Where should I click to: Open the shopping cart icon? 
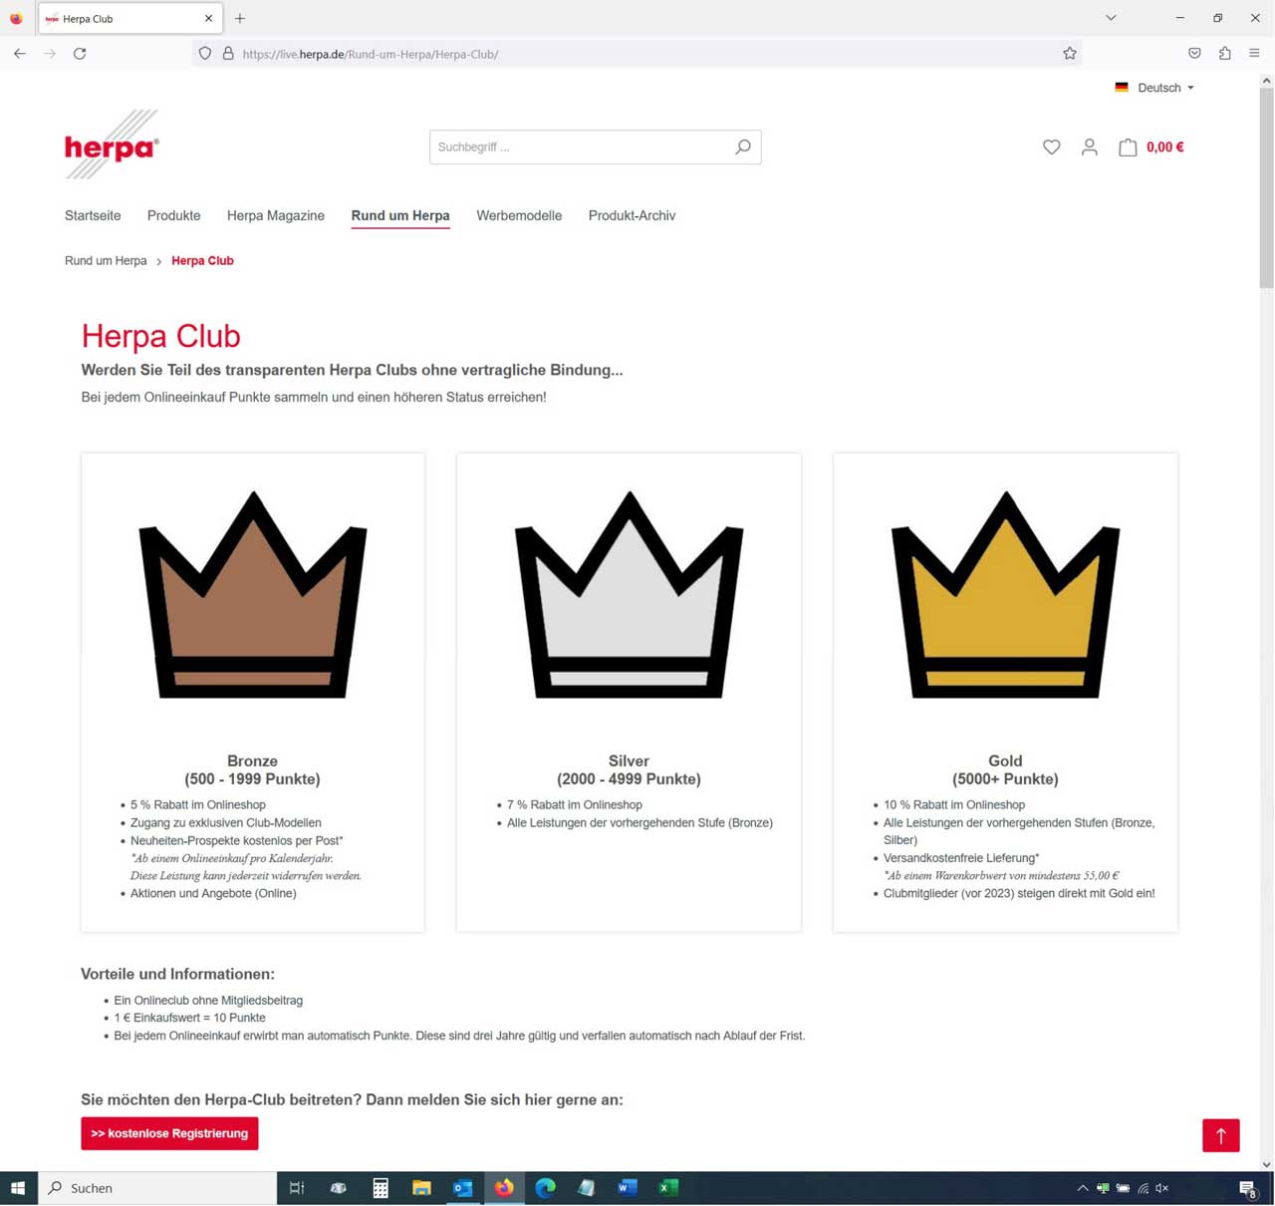[x=1128, y=148]
